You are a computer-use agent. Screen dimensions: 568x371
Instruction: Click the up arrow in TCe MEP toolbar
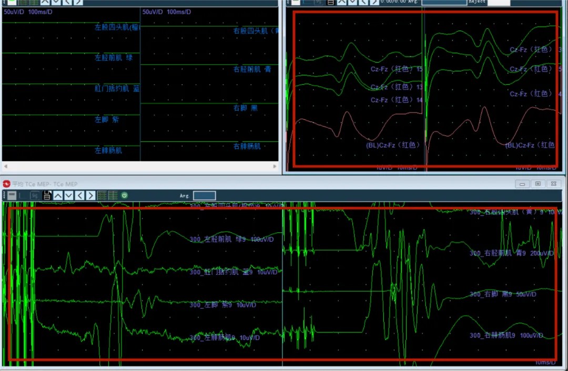(58, 195)
